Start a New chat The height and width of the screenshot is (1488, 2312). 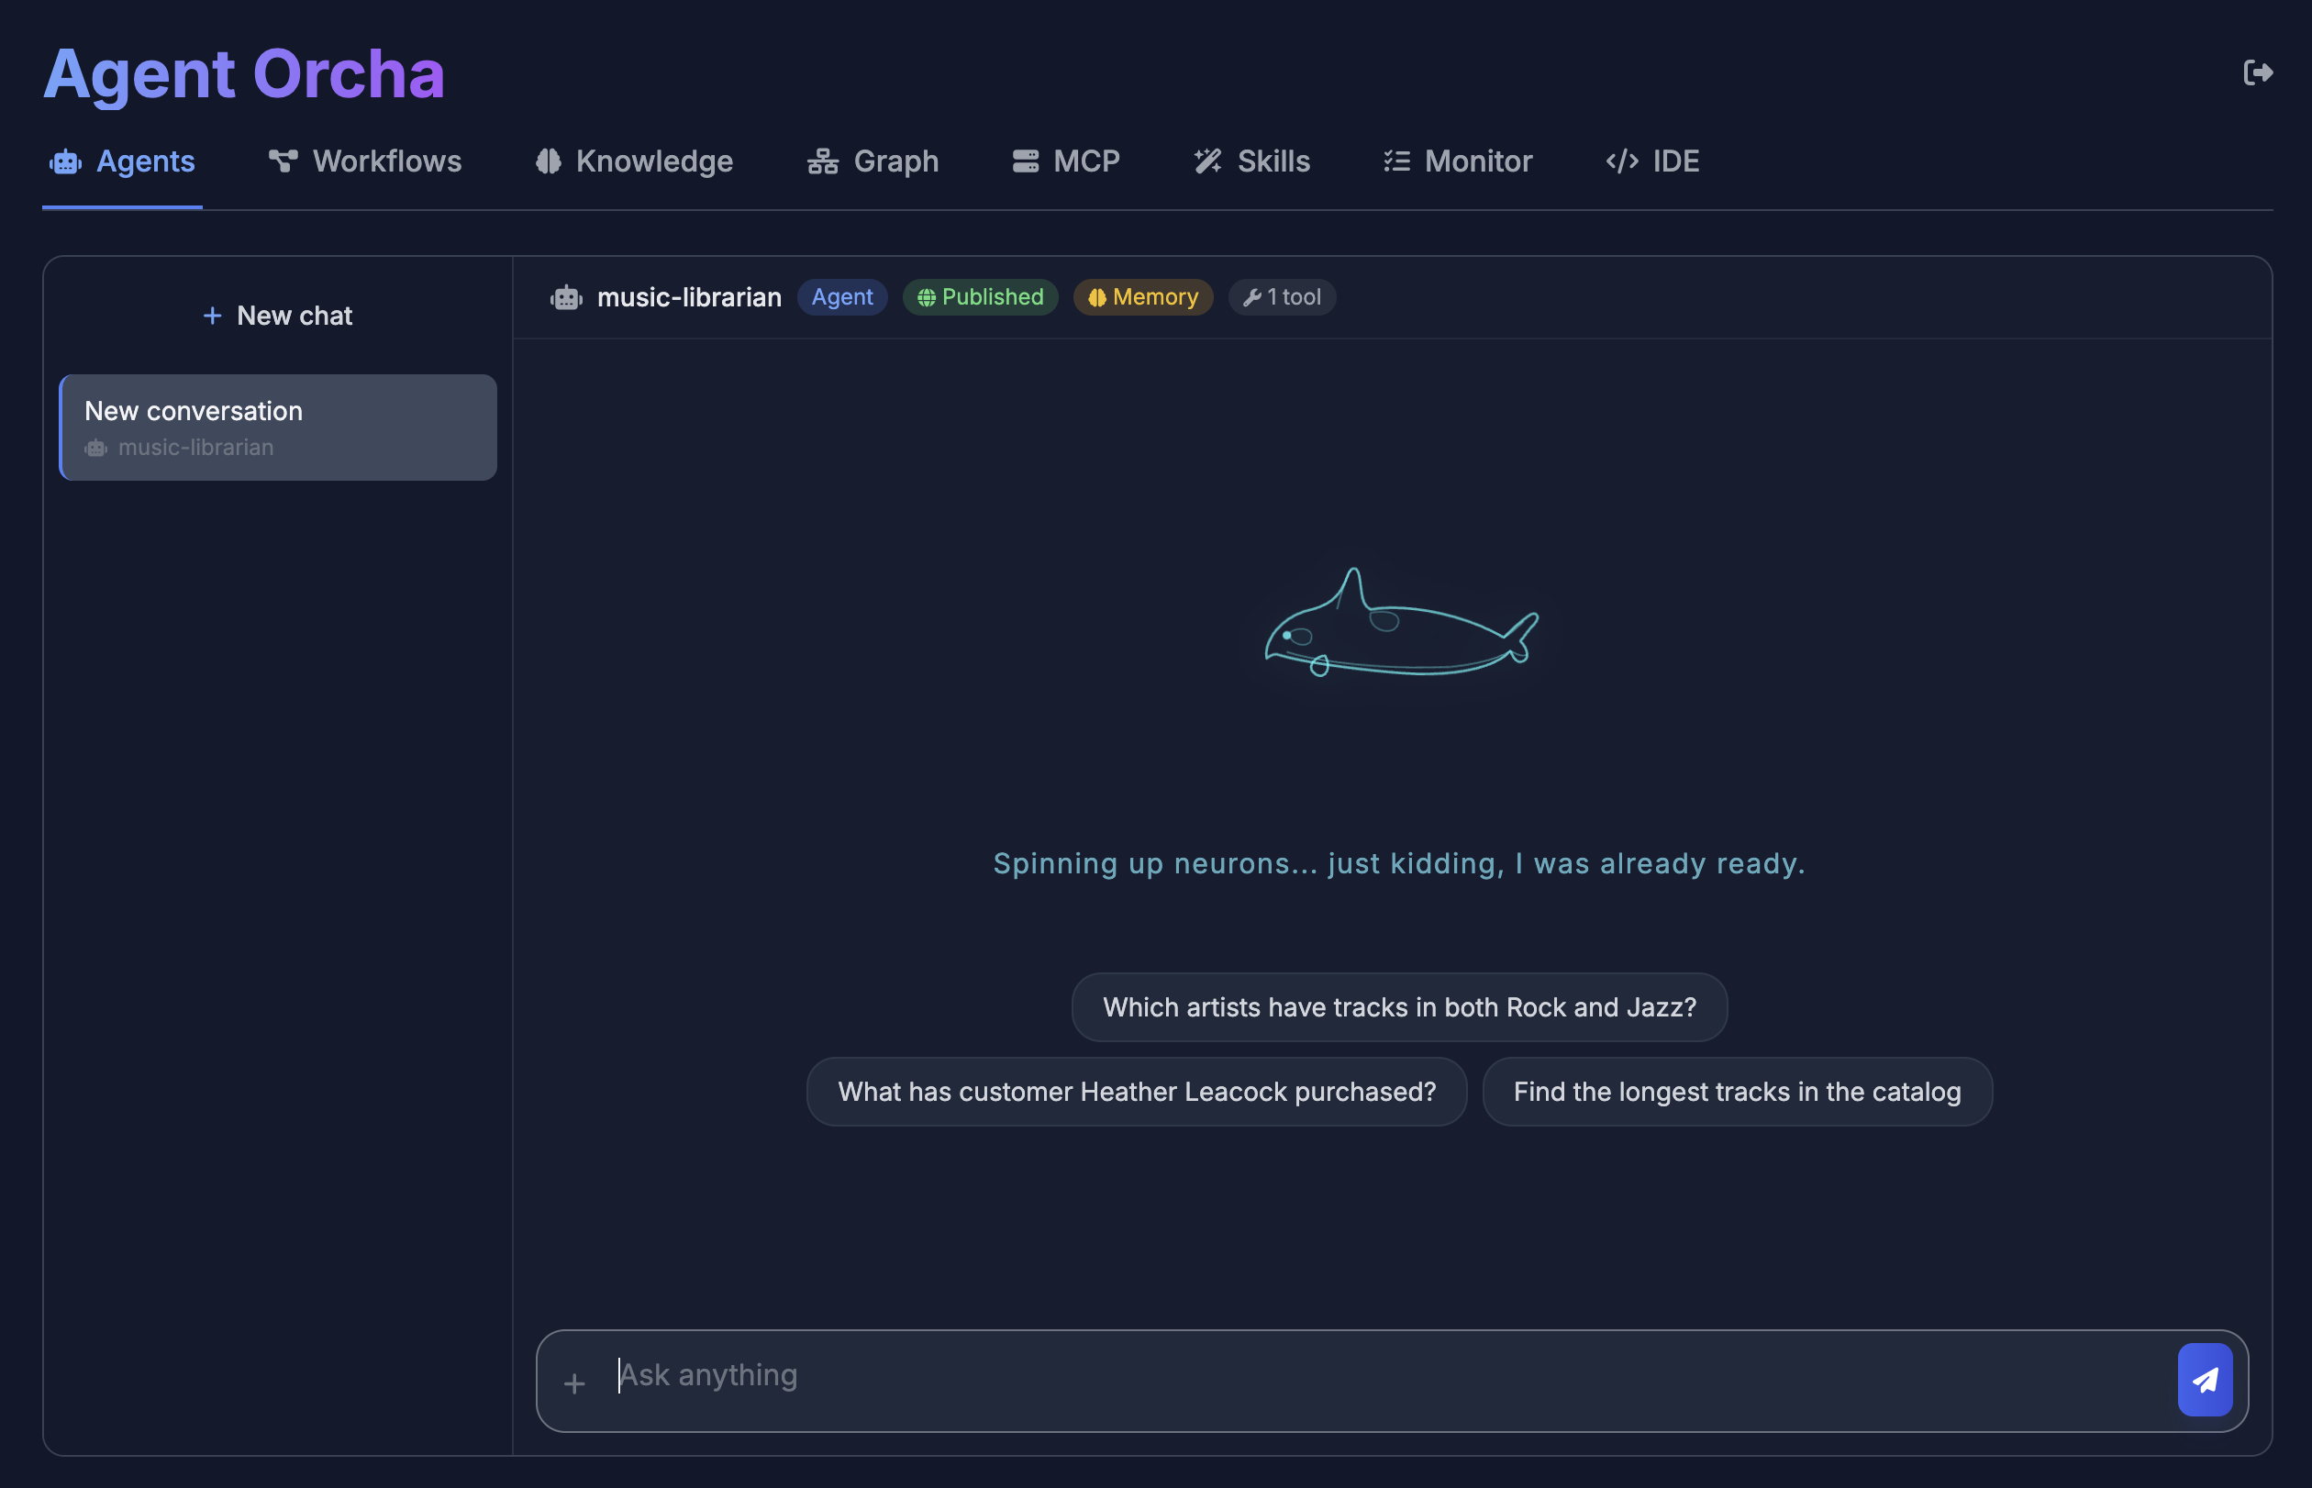277,315
